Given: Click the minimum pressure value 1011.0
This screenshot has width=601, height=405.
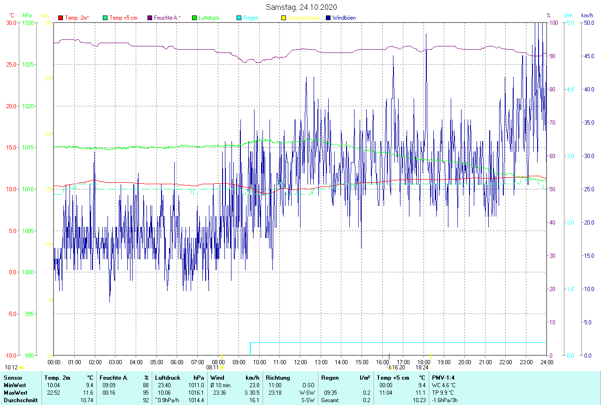Looking at the screenshot, I should pyautogui.click(x=196, y=385).
